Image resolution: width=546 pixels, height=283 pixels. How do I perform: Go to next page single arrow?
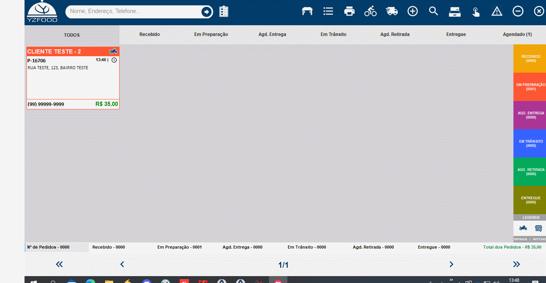451,264
